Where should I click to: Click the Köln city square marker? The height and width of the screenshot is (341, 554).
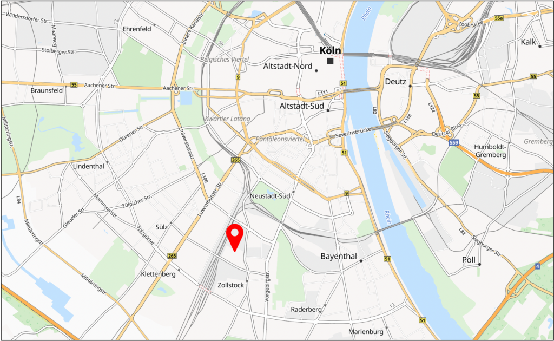click(330, 61)
